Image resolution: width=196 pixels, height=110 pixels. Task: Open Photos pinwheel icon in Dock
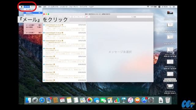[x=89, y=100]
